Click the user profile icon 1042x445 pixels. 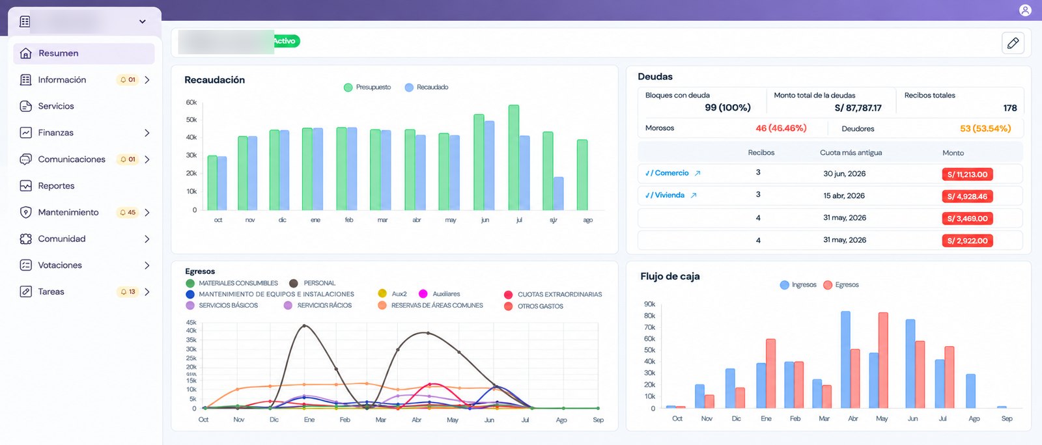point(1025,10)
